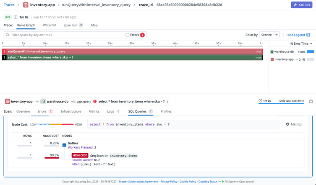316x185 pixels.
Task: Click the search magnifier icon in filter
Action: [8, 35]
